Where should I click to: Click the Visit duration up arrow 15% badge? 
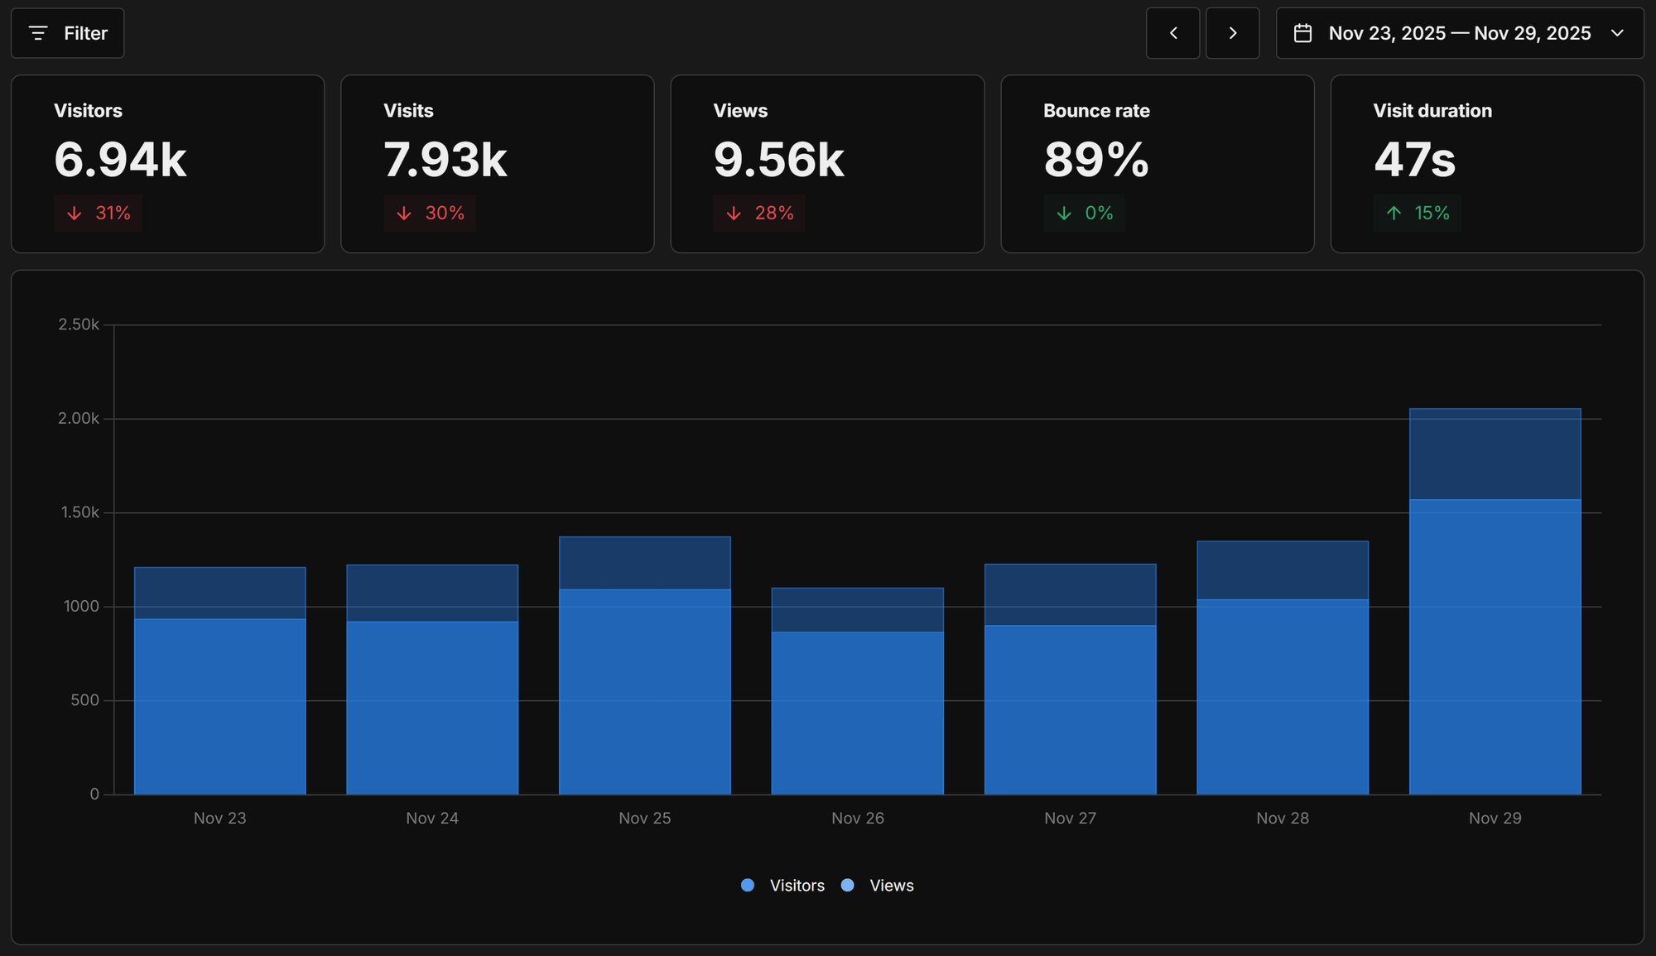(1417, 214)
